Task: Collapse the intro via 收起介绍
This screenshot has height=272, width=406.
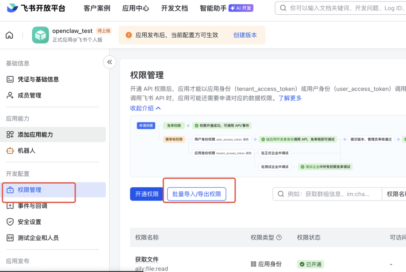Action: 145,108
